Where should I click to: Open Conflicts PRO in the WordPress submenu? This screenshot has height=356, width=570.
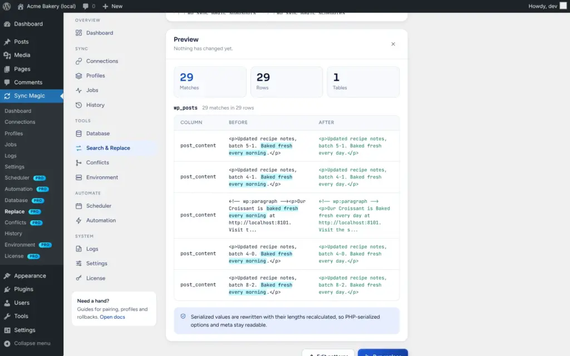23,222
